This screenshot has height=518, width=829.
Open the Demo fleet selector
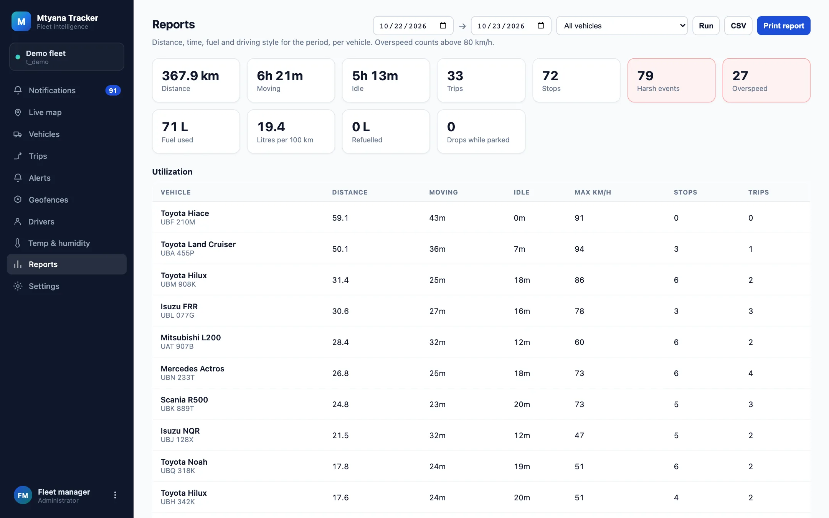[x=67, y=57]
